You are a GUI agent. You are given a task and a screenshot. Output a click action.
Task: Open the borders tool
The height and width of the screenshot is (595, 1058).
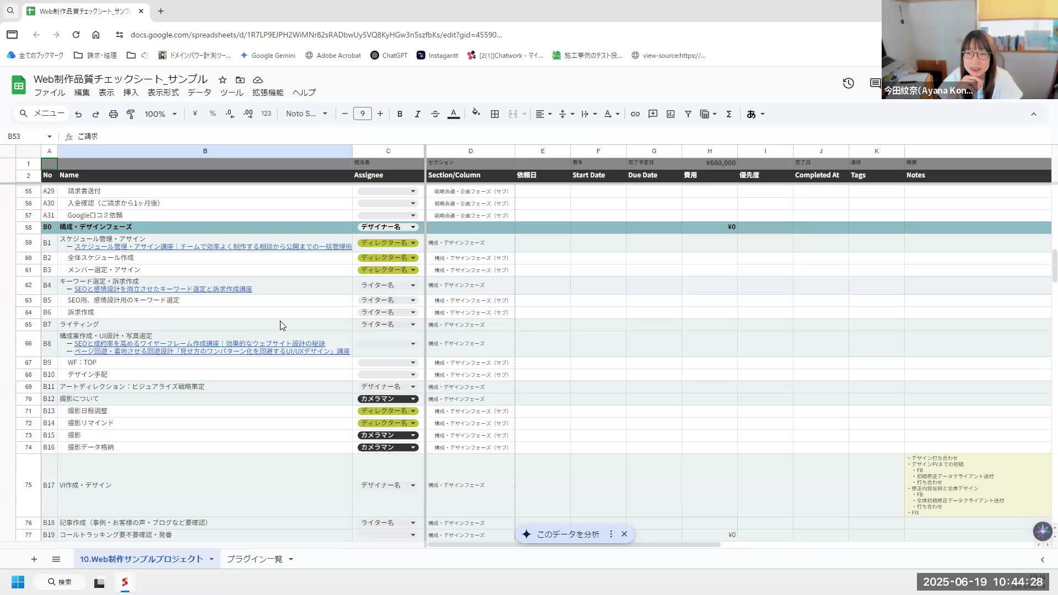point(495,114)
